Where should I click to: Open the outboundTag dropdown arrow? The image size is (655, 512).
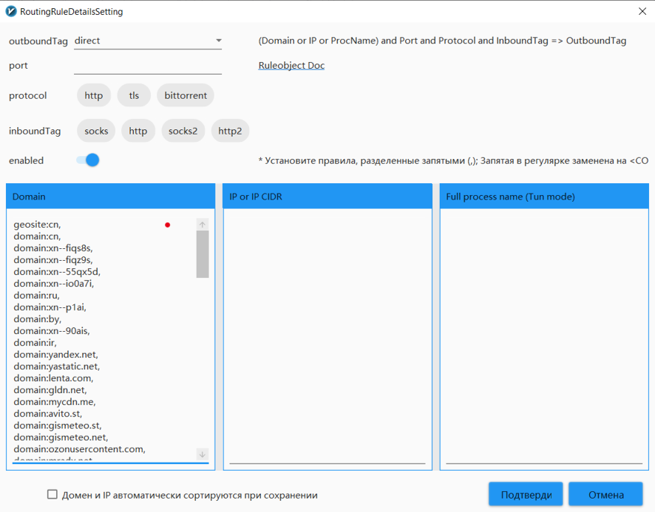[x=219, y=41]
